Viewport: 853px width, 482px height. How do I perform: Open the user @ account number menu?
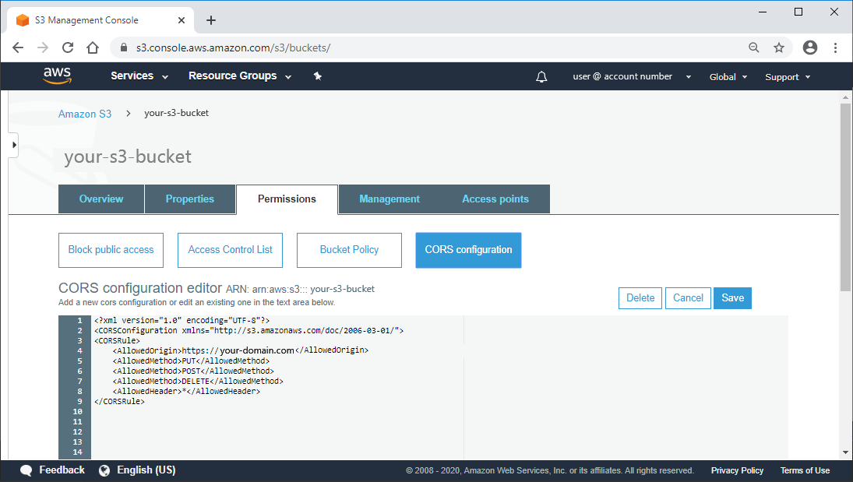click(x=632, y=77)
